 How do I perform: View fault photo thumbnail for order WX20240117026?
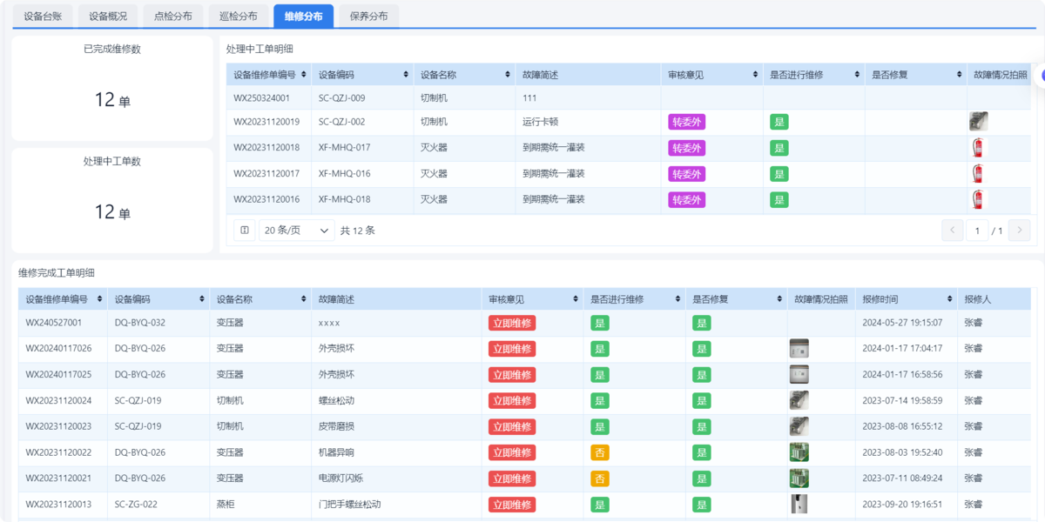click(x=798, y=349)
